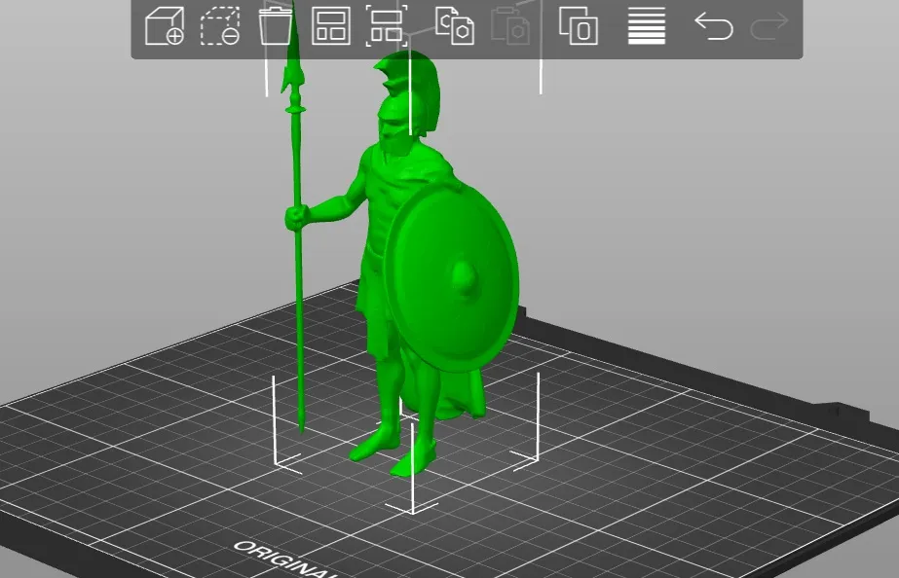Click the warrior's round shield
The height and width of the screenshot is (578, 899).
point(451,276)
